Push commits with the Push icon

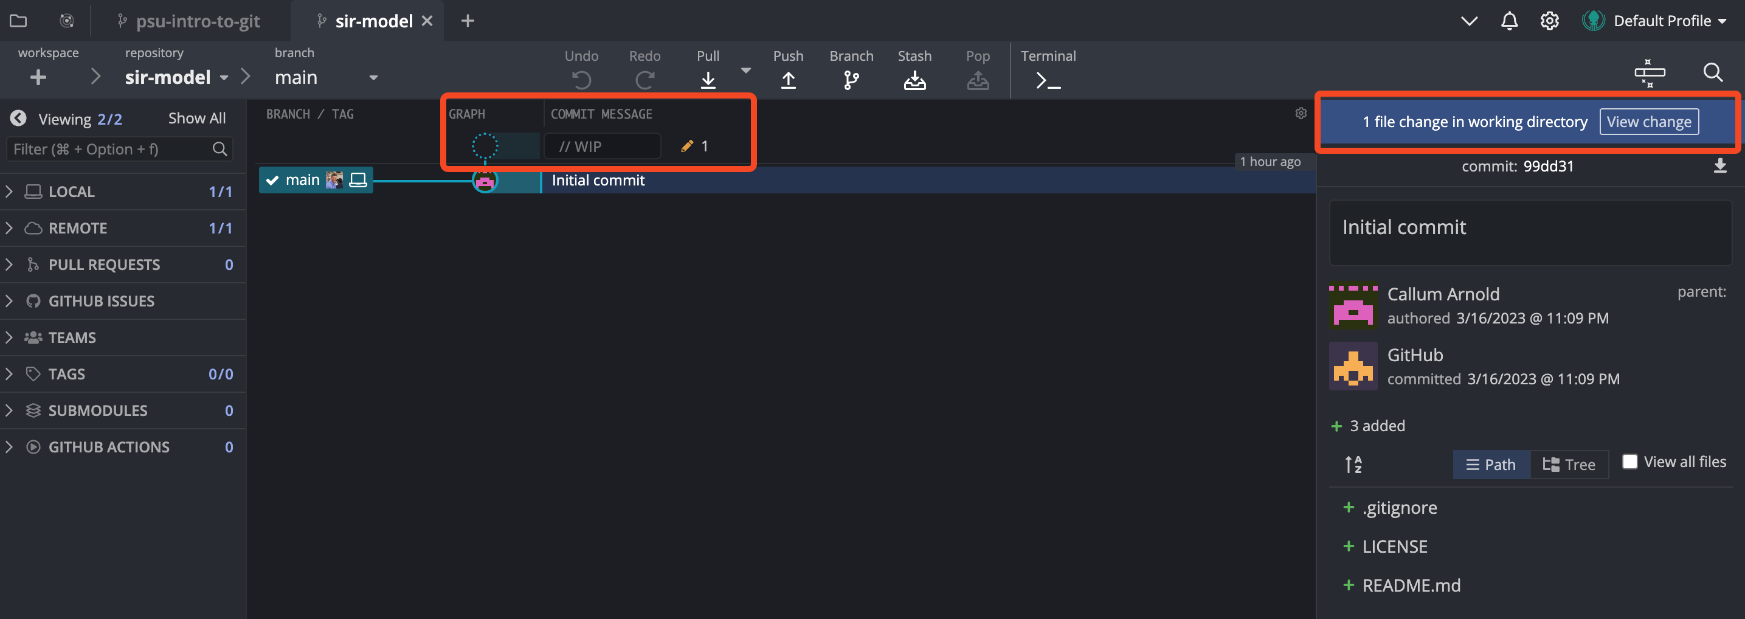tap(788, 79)
